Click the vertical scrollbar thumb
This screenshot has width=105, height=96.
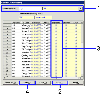[x=82, y=33]
